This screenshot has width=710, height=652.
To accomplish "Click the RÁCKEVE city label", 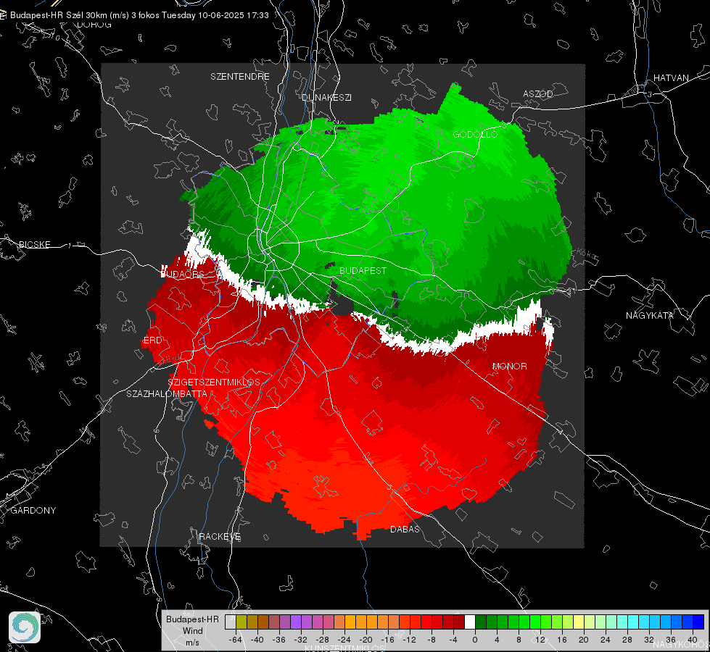I will [220, 536].
